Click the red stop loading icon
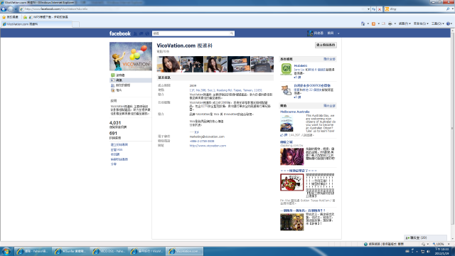Viewport: 455px width, 256px height. (380, 9)
